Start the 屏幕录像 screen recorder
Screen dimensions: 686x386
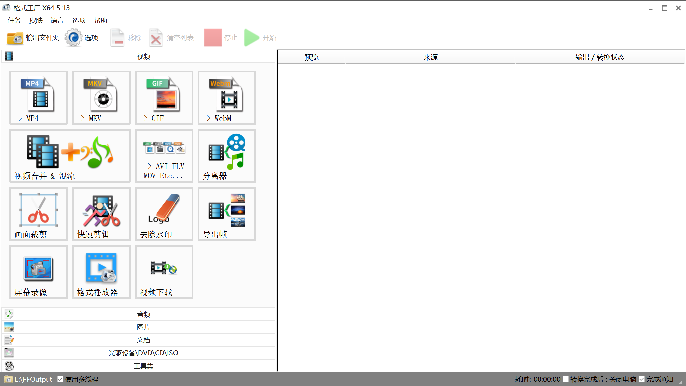(39, 272)
